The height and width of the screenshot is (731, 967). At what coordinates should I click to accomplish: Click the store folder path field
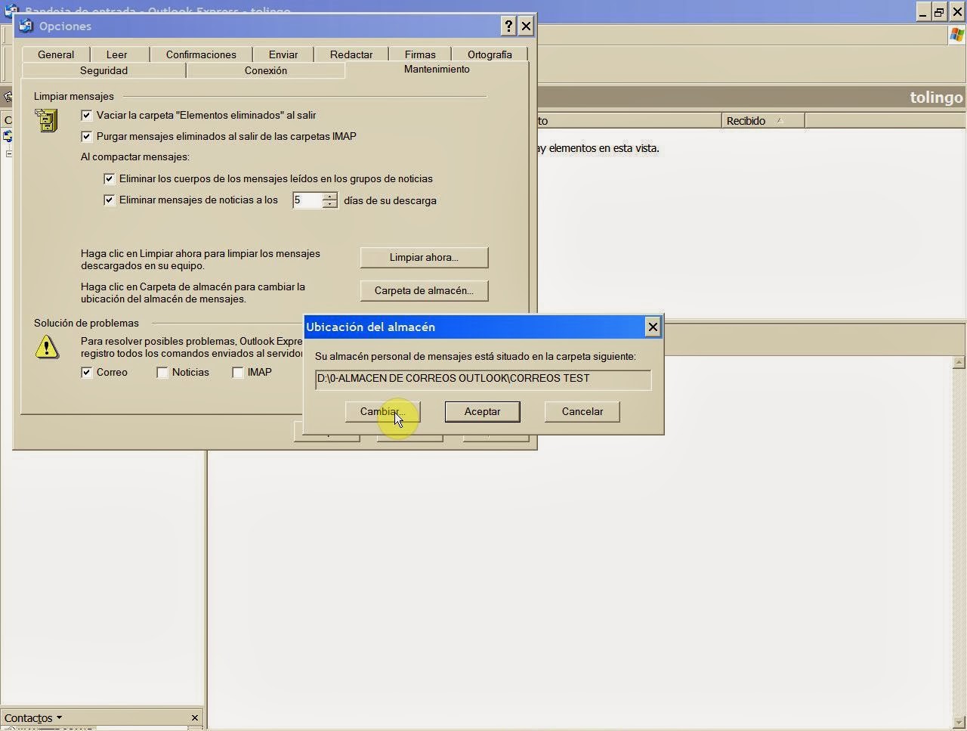tap(483, 379)
